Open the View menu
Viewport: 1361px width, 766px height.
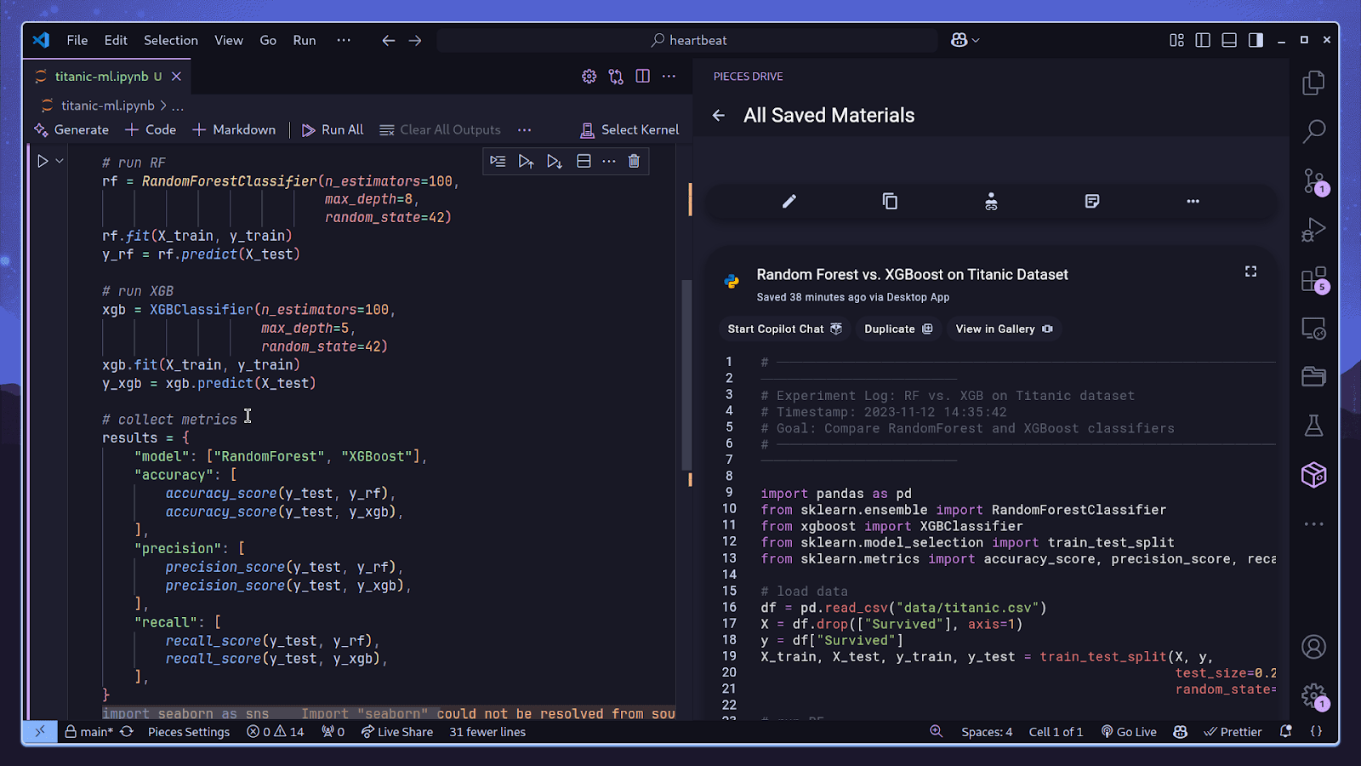[x=229, y=40]
